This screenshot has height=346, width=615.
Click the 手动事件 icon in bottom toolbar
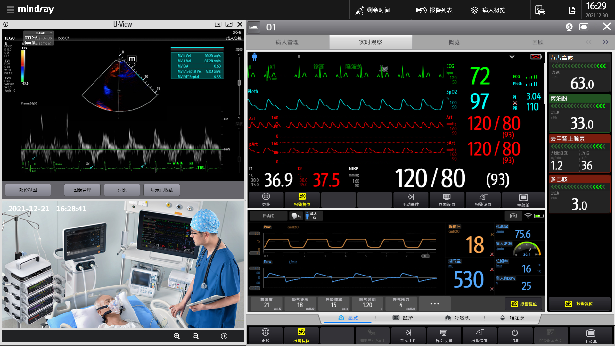tap(408, 335)
